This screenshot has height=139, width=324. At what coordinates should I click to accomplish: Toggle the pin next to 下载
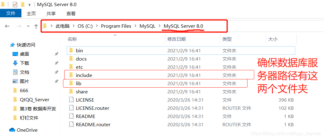(56, 63)
